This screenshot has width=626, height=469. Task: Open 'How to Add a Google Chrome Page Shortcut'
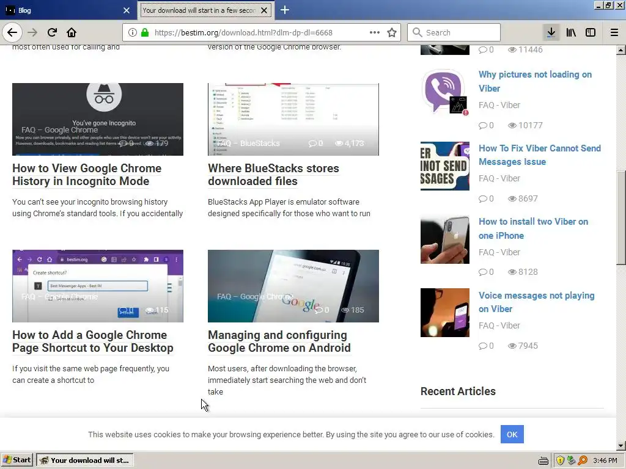pyautogui.click(x=93, y=341)
